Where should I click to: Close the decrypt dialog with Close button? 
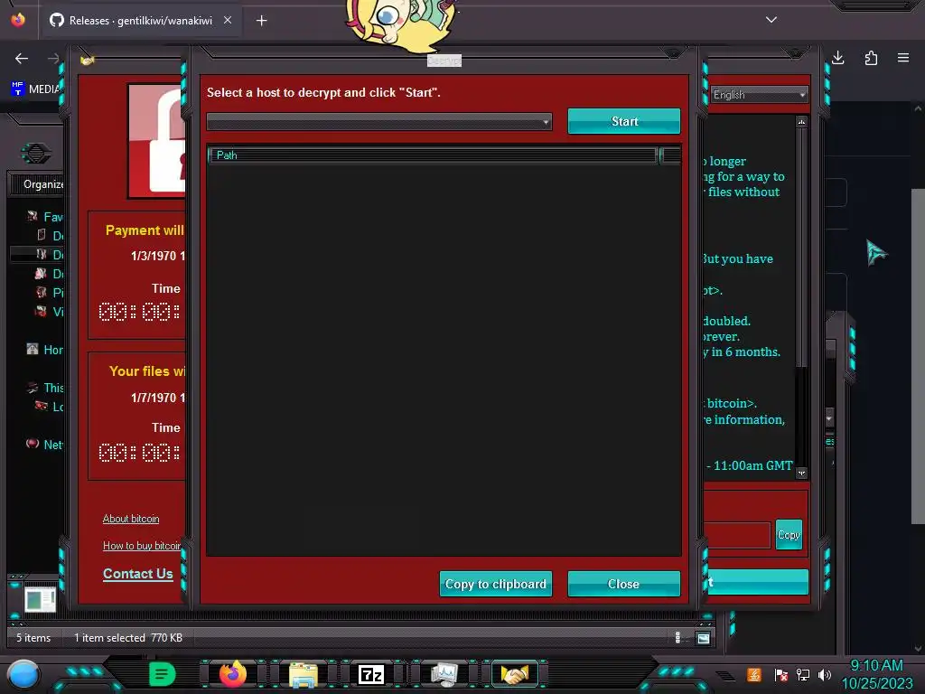coord(623,584)
